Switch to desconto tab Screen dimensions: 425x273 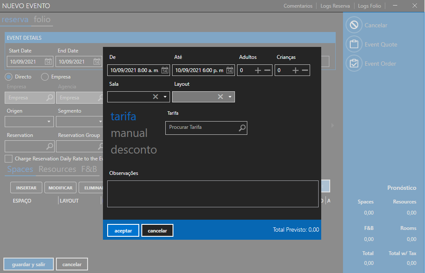pos(134,150)
